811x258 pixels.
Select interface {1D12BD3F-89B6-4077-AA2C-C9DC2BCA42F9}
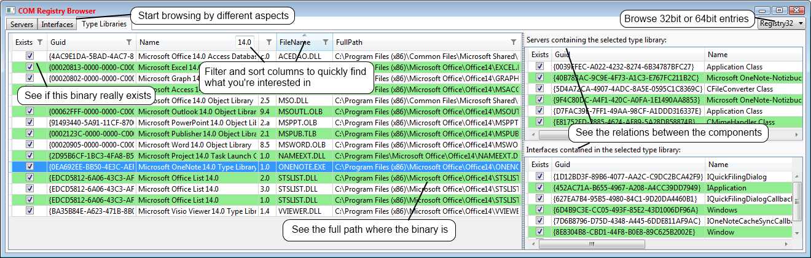[x=628, y=176]
